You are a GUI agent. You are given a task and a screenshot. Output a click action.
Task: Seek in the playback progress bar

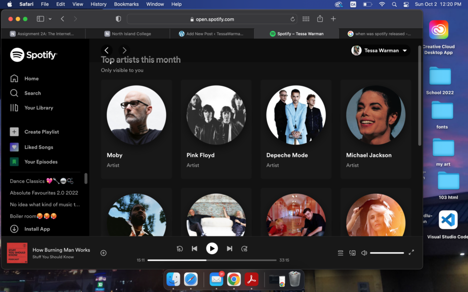click(212, 260)
